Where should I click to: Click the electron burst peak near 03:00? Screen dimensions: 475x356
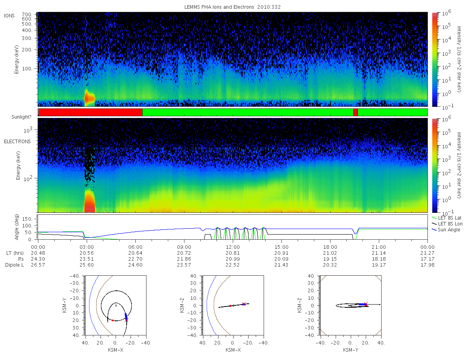90,202
